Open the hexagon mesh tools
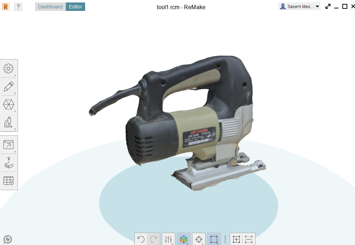355x245 pixels. point(8,104)
